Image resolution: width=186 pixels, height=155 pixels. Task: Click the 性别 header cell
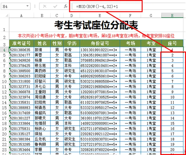(57, 43)
